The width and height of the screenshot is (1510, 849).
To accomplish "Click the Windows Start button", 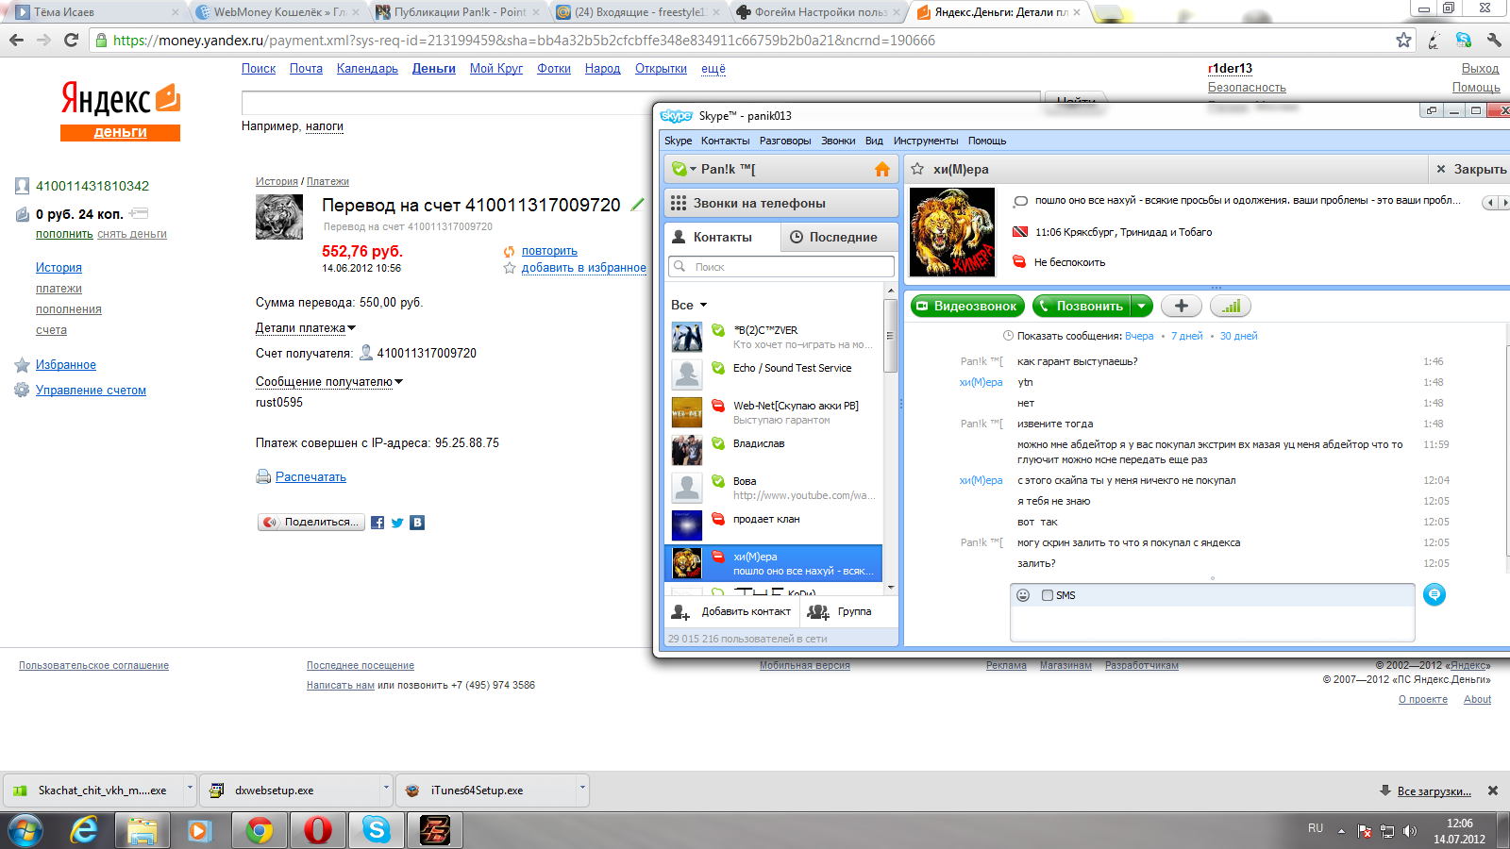I will point(25,831).
